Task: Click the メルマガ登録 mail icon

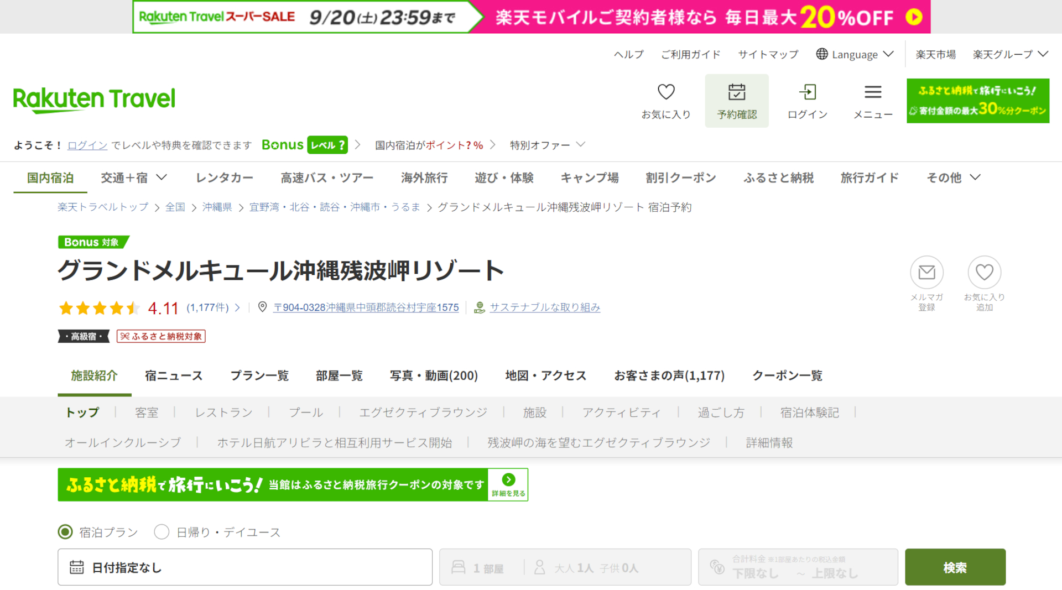Action: 926,272
